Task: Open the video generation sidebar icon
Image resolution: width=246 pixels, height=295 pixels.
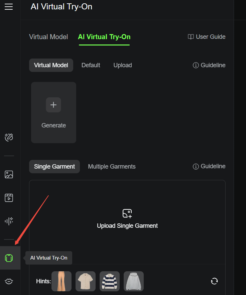Action: pyautogui.click(x=9, y=198)
